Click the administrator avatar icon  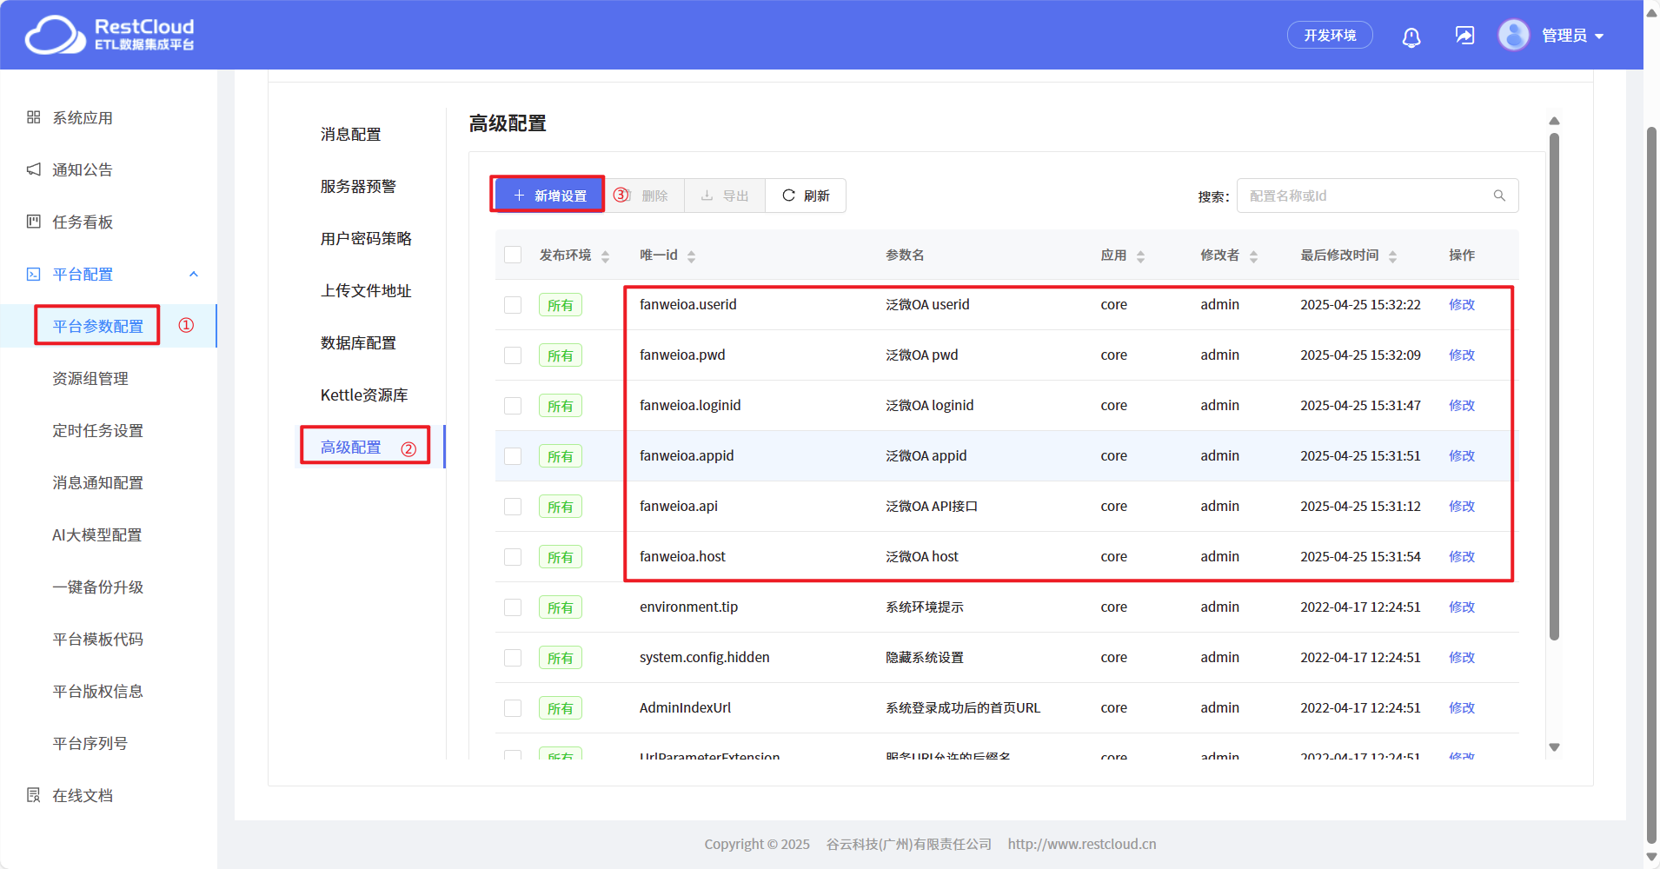(1513, 36)
